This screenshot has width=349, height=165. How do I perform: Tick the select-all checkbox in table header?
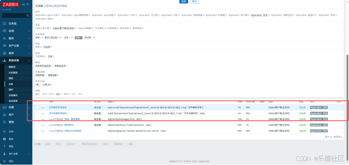[x=37, y=101]
